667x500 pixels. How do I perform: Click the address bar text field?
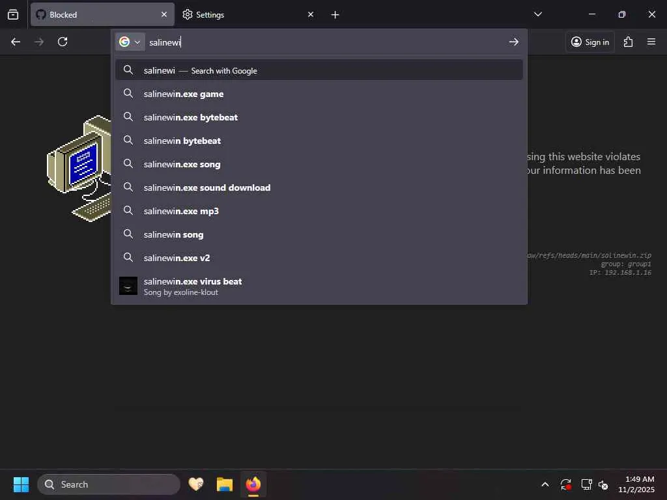tap(326, 42)
